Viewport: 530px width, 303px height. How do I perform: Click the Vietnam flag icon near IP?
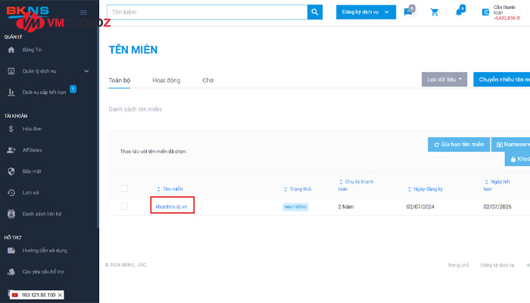pyautogui.click(x=15, y=295)
